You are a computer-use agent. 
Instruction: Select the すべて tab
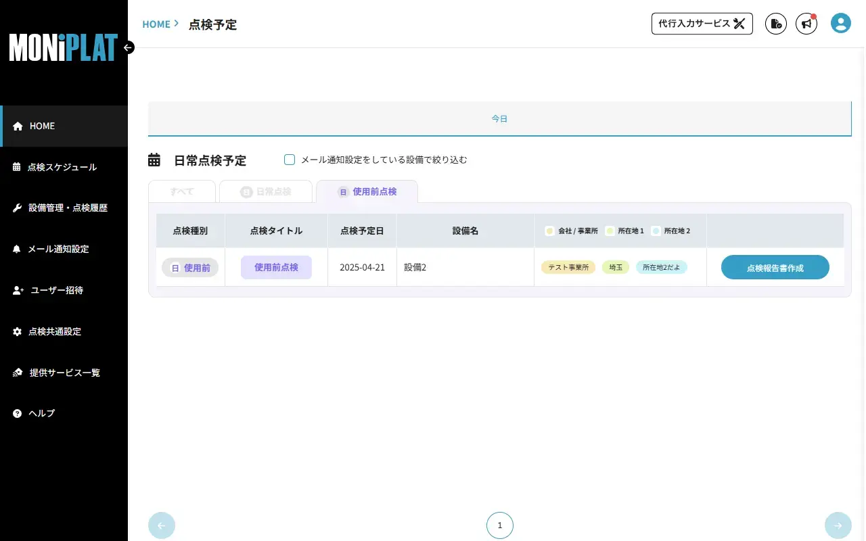tap(181, 191)
